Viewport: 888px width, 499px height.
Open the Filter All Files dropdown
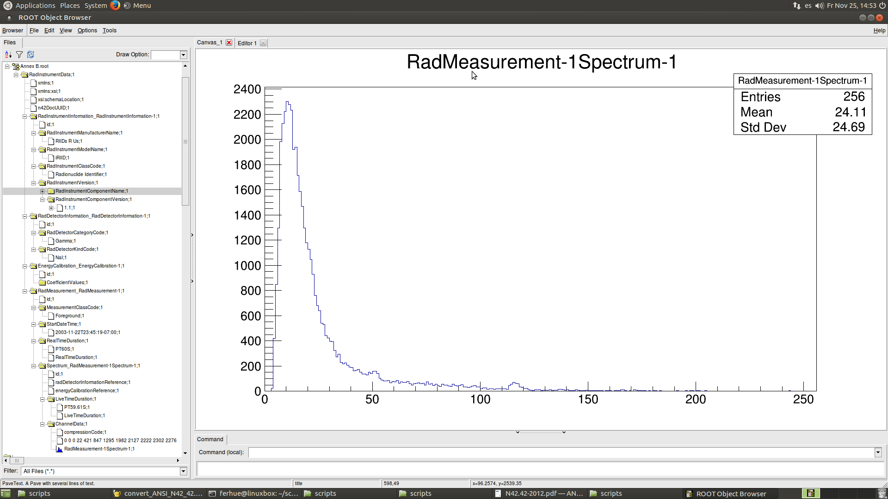pyautogui.click(x=183, y=471)
